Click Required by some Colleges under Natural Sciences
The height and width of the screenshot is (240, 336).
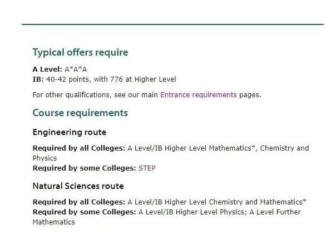[x=84, y=212]
